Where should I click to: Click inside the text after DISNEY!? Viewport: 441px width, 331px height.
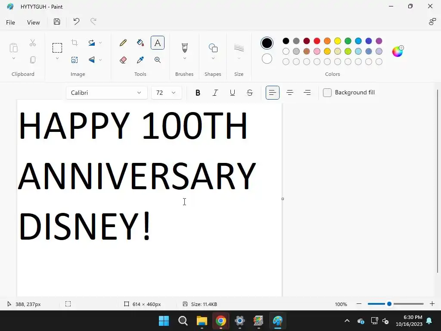click(x=154, y=227)
